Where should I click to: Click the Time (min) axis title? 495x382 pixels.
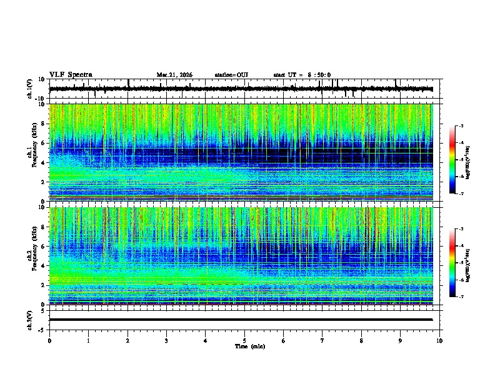(250, 346)
